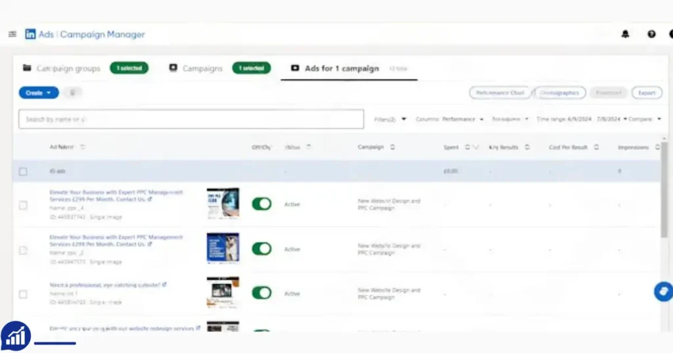Open the Filters(2) dropdown
The image size is (673, 353).
click(x=390, y=119)
